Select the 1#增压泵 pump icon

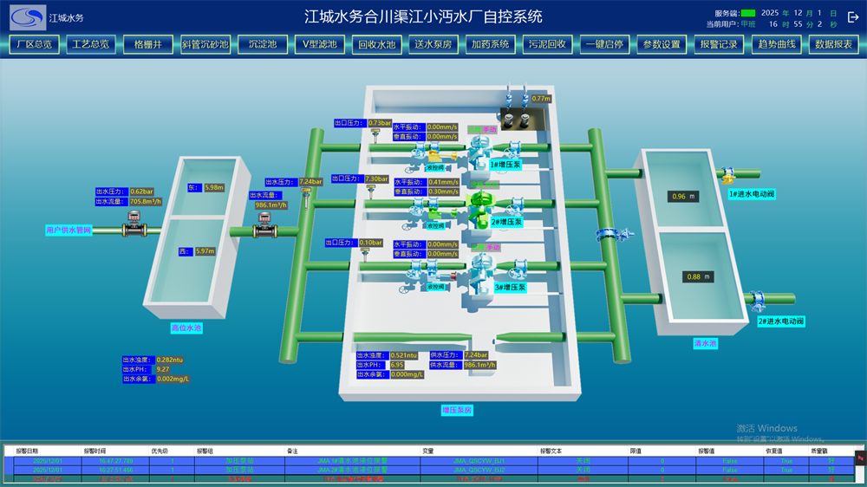coord(479,152)
